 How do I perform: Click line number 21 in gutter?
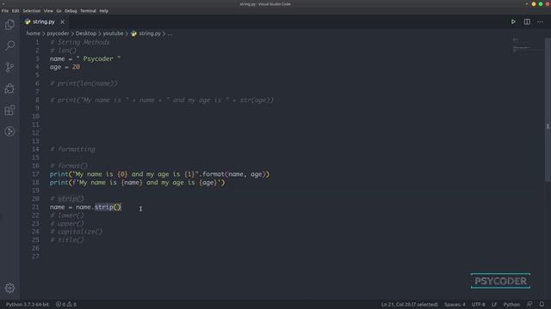coord(35,207)
